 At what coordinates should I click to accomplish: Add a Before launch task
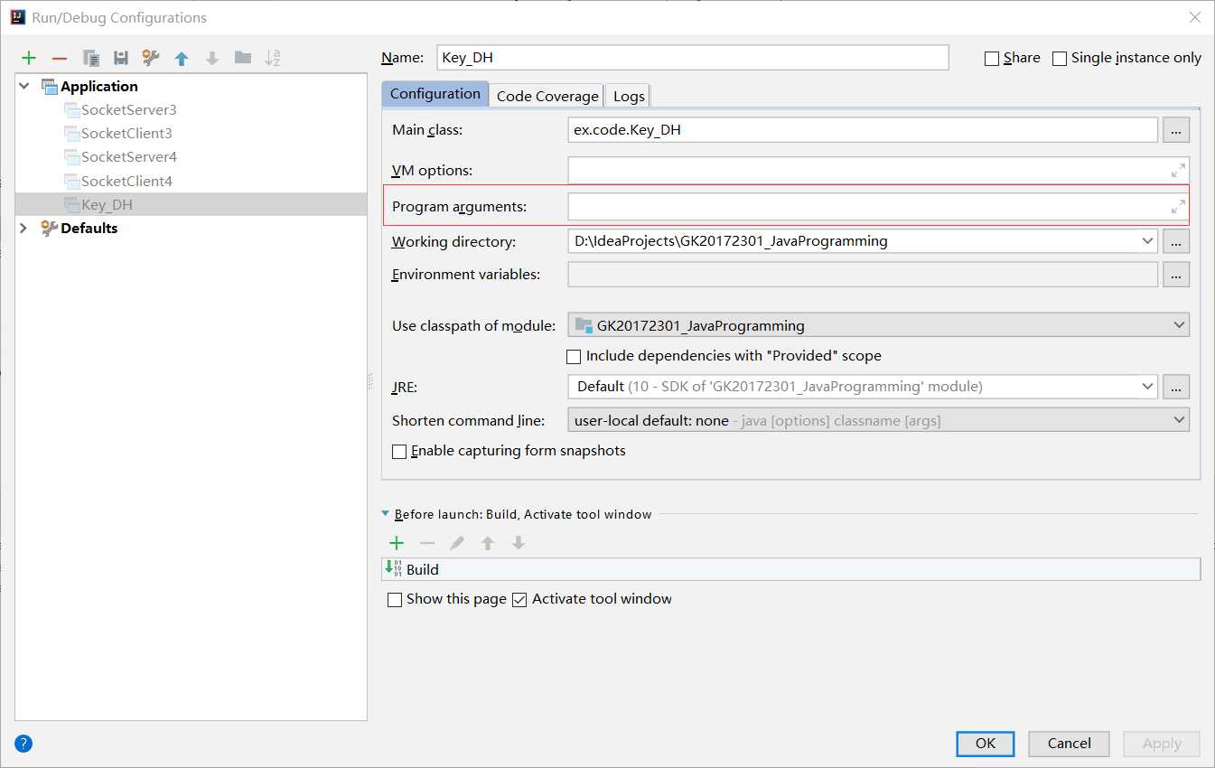pyautogui.click(x=396, y=543)
